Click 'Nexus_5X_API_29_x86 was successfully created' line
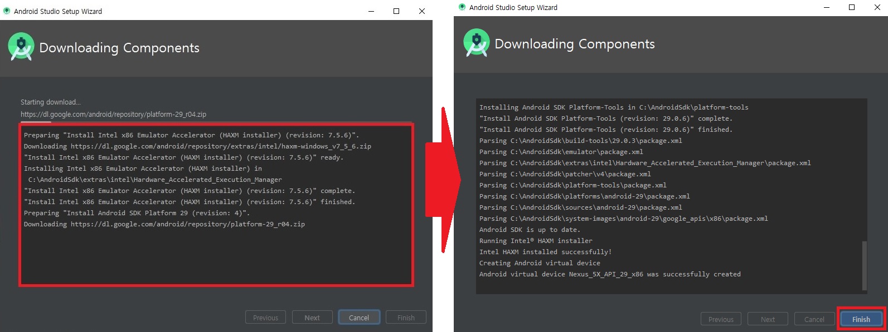Screen dimensions: 888x332 (610, 274)
